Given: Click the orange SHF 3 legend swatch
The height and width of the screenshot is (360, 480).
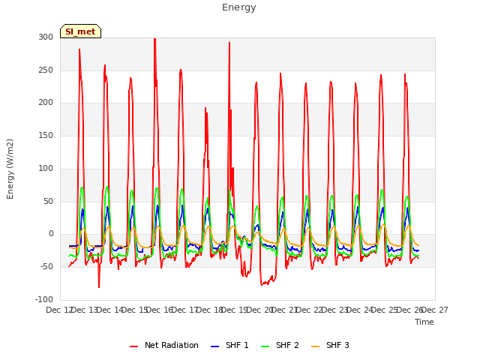Looking at the screenshot, I should (315, 346).
